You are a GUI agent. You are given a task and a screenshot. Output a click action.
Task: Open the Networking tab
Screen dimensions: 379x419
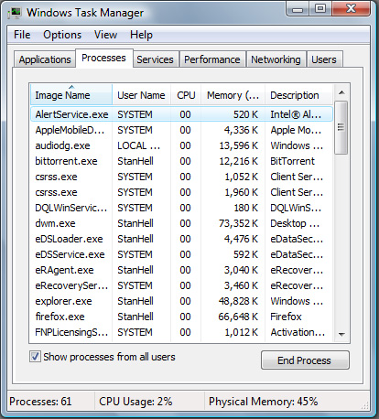(276, 59)
